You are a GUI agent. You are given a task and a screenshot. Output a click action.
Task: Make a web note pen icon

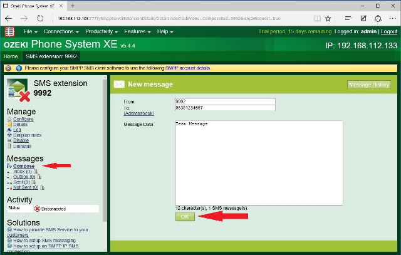click(x=363, y=18)
